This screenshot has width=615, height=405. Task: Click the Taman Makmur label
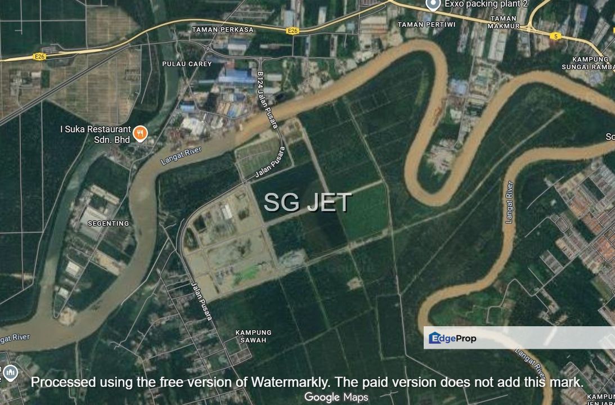click(x=504, y=22)
